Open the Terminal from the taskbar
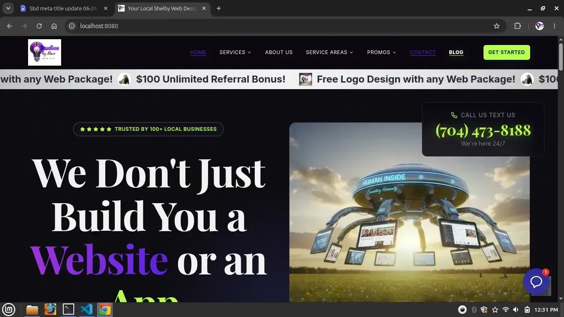The height and width of the screenshot is (317, 564). point(68,309)
